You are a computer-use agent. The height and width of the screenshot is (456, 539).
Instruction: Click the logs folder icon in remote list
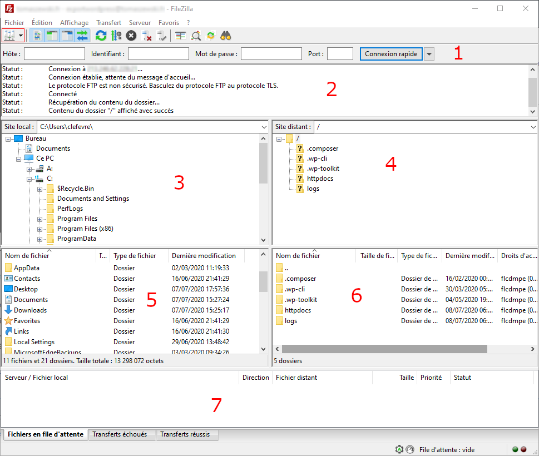pyautogui.click(x=279, y=321)
